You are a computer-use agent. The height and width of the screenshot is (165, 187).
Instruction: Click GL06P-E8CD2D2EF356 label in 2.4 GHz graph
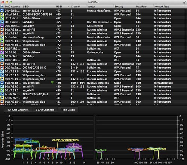click(x=65, y=140)
